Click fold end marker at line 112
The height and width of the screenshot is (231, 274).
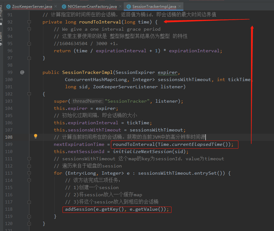(29, 166)
